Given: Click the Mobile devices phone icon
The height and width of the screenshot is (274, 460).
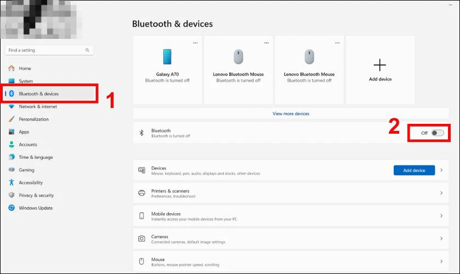Looking at the screenshot, I should pos(142,216).
